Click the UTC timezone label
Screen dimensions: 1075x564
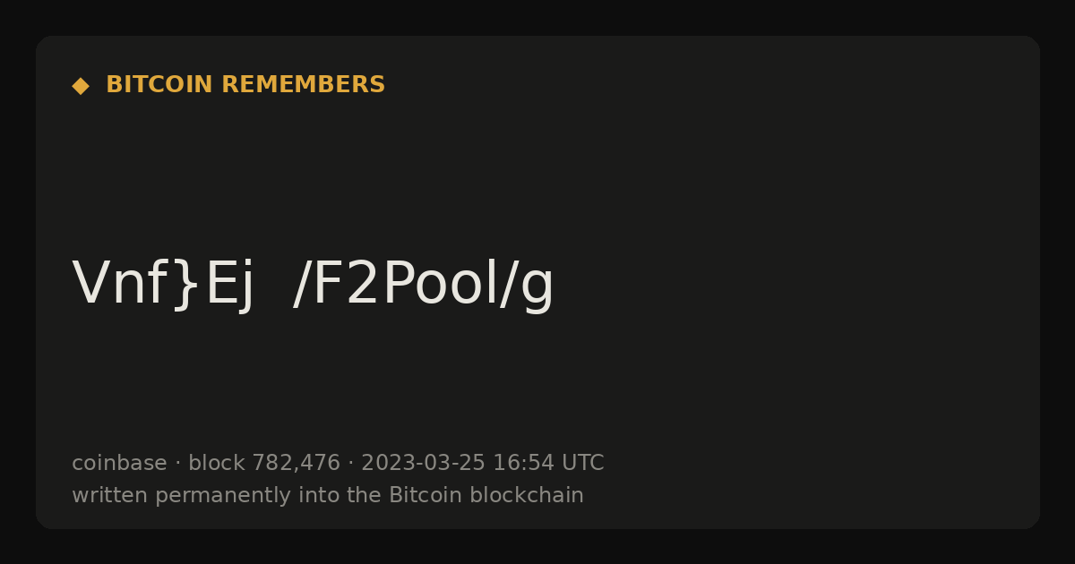click(x=582, y=463)
